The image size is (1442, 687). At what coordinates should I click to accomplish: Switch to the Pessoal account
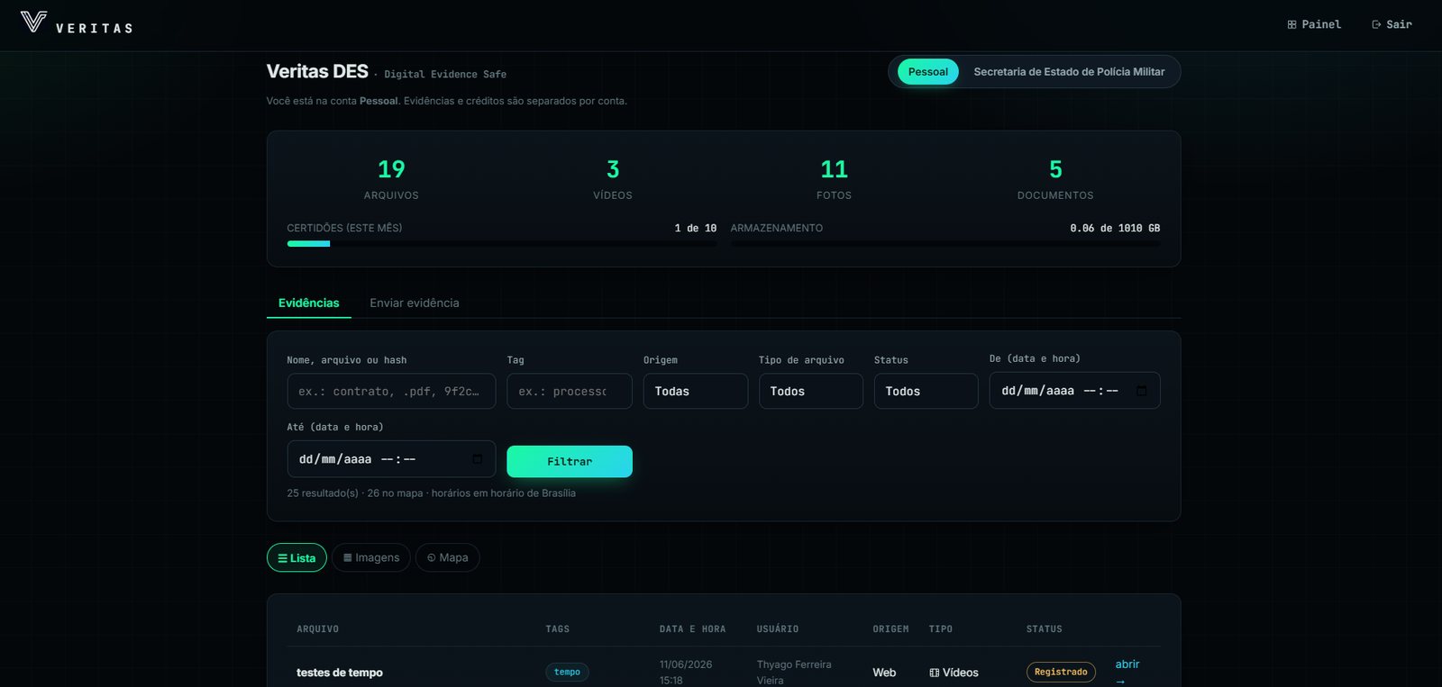927,72
